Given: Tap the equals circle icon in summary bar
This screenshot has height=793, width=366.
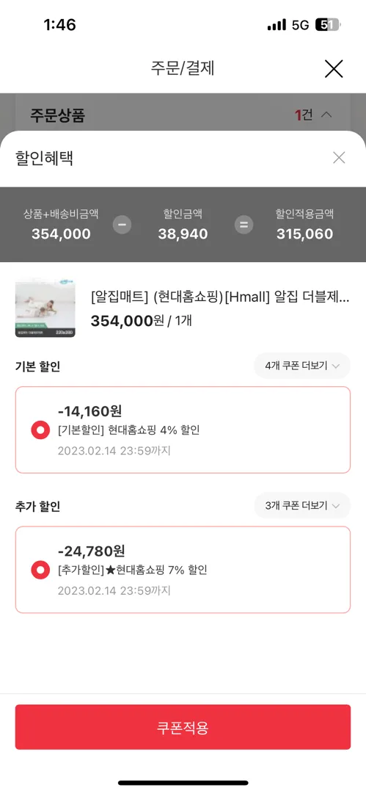Looking at the screenshot, I should [244, 225].
